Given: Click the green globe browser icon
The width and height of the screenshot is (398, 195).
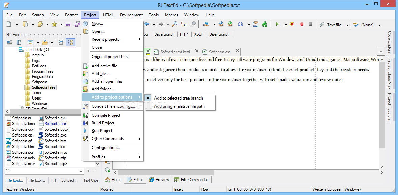Looking at the screenshot, I should [230, 24].
